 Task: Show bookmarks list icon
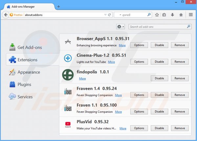tap(164, 15)
